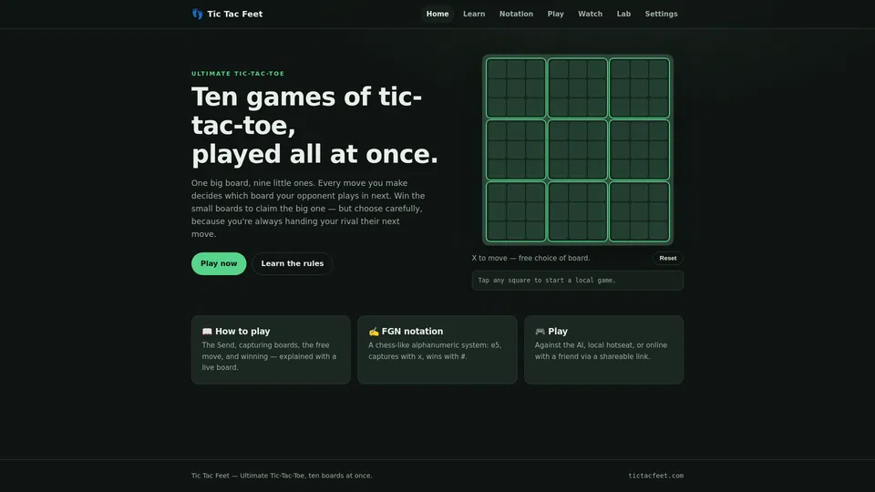Open the Play card about AI and hotseat
875x492 pixels.
(603, 350)
